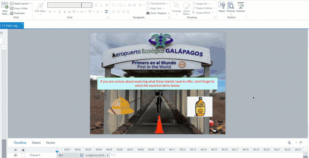Select the sunscreen bottle image
This screenshot has width=309, height=158.
(x=200, y=107)
